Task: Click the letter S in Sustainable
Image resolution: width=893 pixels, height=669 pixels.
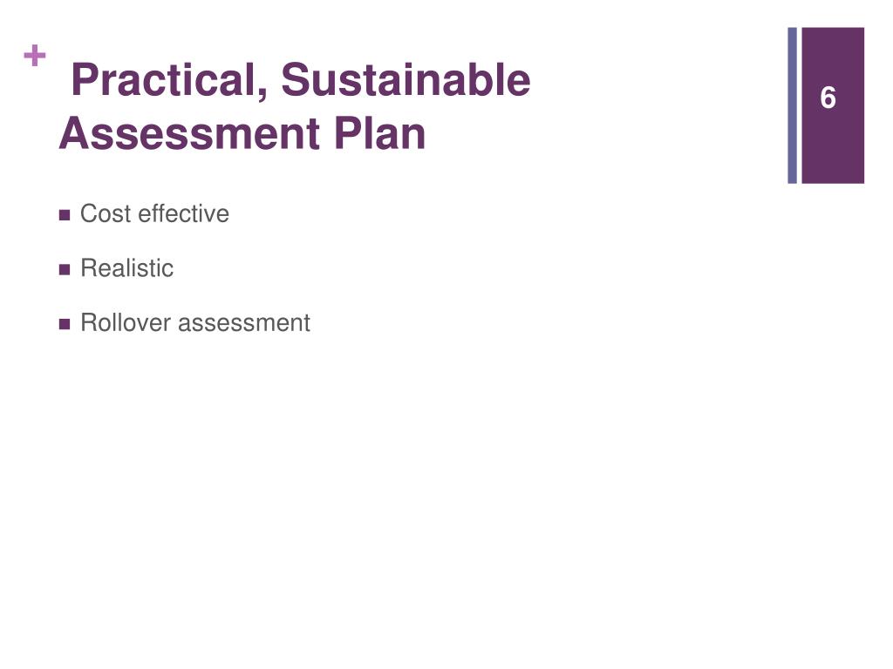Action: coord(294,79)
